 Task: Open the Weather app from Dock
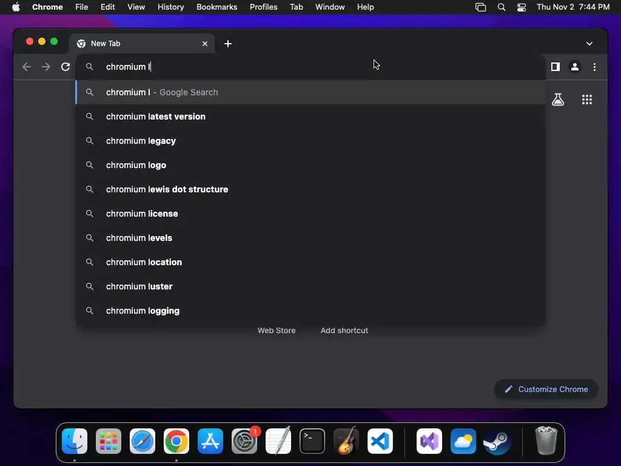point(463,441)
